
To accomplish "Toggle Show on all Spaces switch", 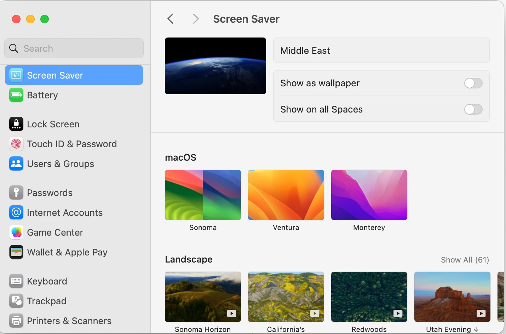I will pyautogui.click(x=473, y=109).
